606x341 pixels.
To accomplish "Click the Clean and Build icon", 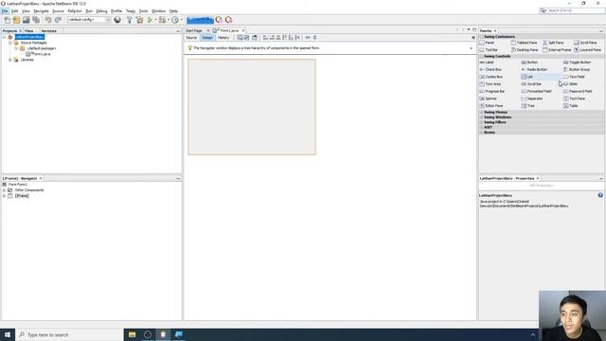I will click(x=139, y=20).
